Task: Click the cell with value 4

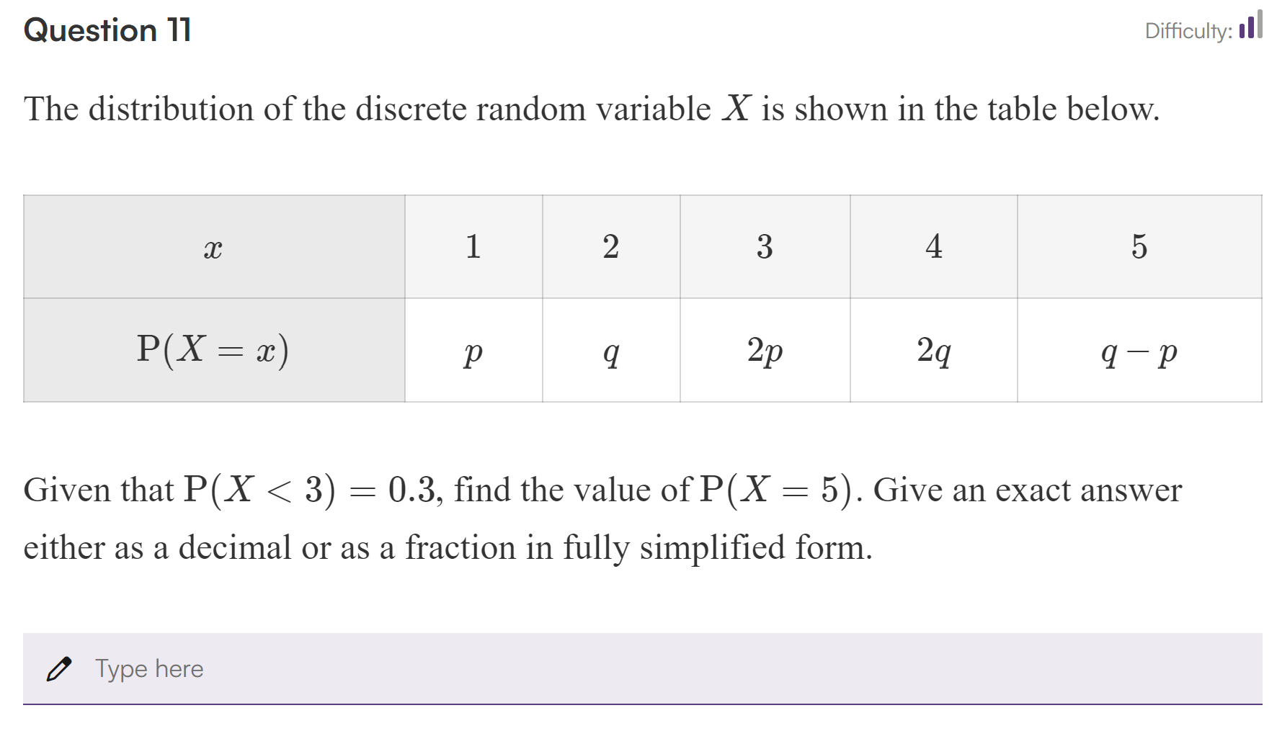Action: (x=933, y=247)
